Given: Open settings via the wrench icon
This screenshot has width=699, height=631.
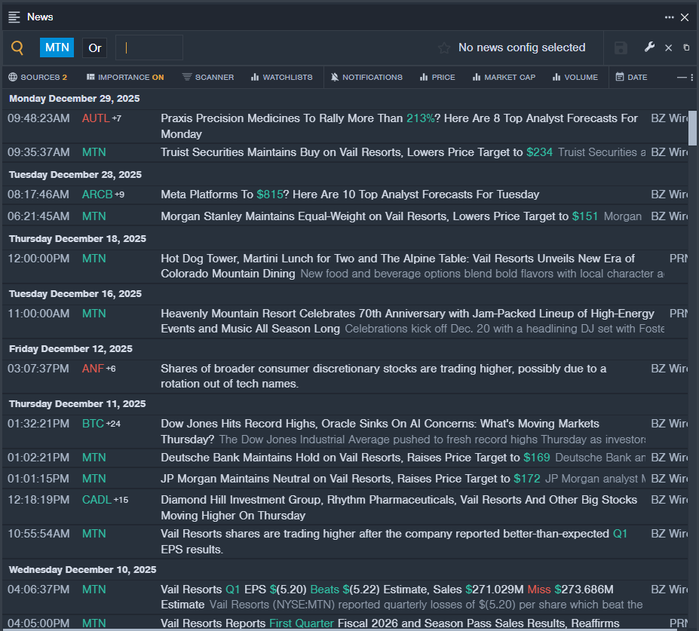Looking at the screenshot, I should (649, 47).
